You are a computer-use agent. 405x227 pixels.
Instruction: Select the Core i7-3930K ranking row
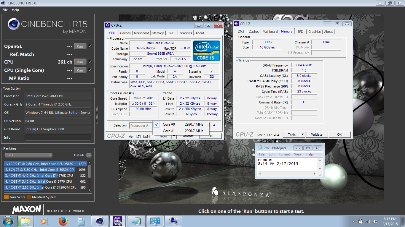point(45,170)
